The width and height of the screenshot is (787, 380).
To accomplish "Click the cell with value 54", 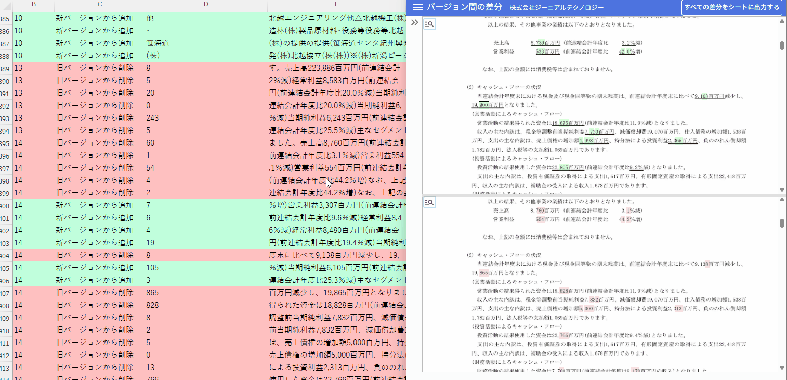I will 206,168.
